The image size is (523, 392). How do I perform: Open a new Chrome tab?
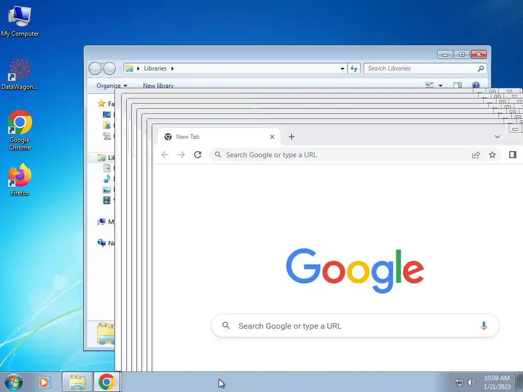(292, 137)
